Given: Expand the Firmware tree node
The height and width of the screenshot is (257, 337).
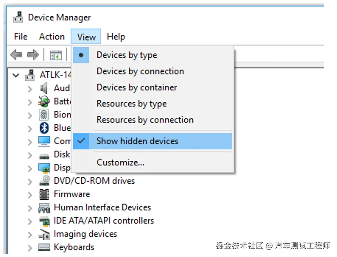Looking at the screenshot, I should coord(30,195).
